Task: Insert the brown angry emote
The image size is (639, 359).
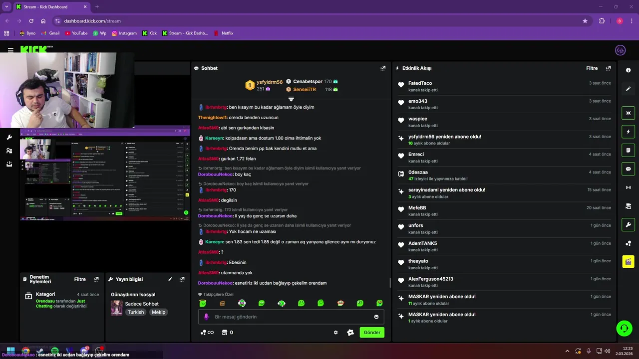Action: [x=222, y=303]
